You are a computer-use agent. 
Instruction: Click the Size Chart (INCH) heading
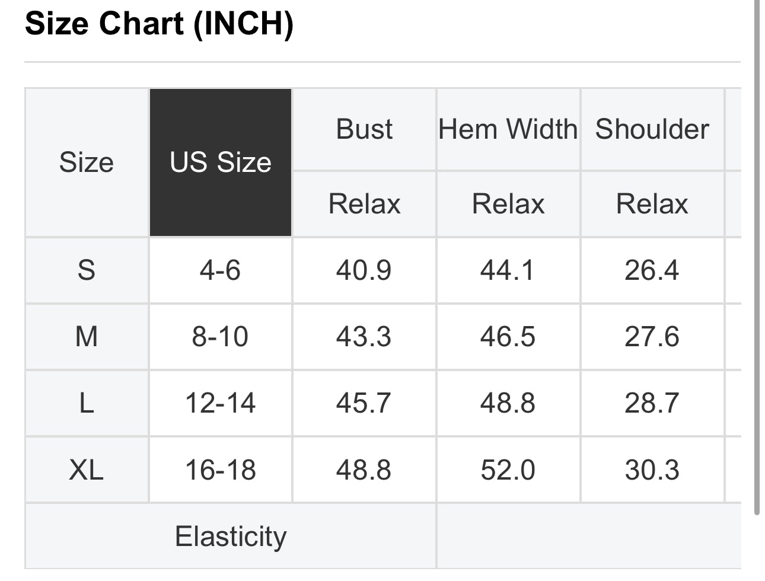click(x=159, y=24)
